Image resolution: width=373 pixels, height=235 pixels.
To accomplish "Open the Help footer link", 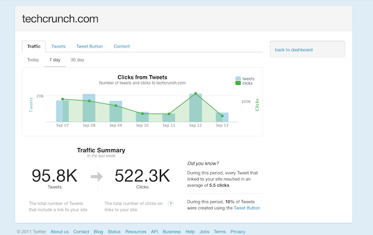I will click(x=190, y=231).
